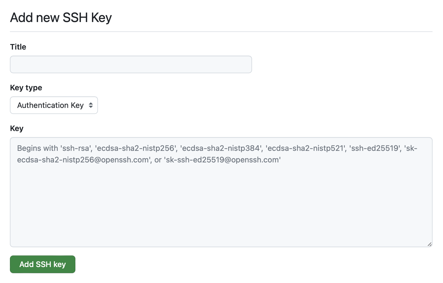Click the horizontal divider under the heading
443x283 pixels.
click(x=221, y=32)
